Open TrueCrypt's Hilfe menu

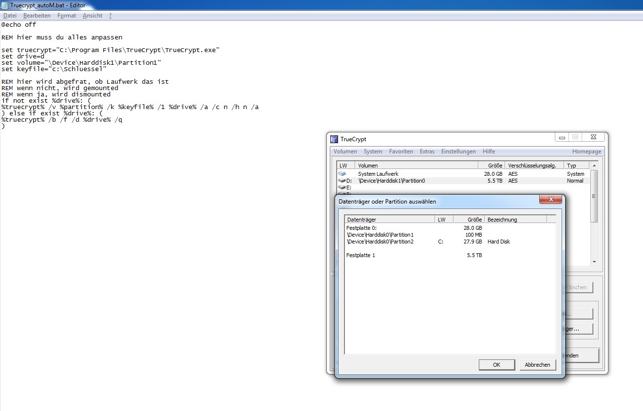point(489,151)
